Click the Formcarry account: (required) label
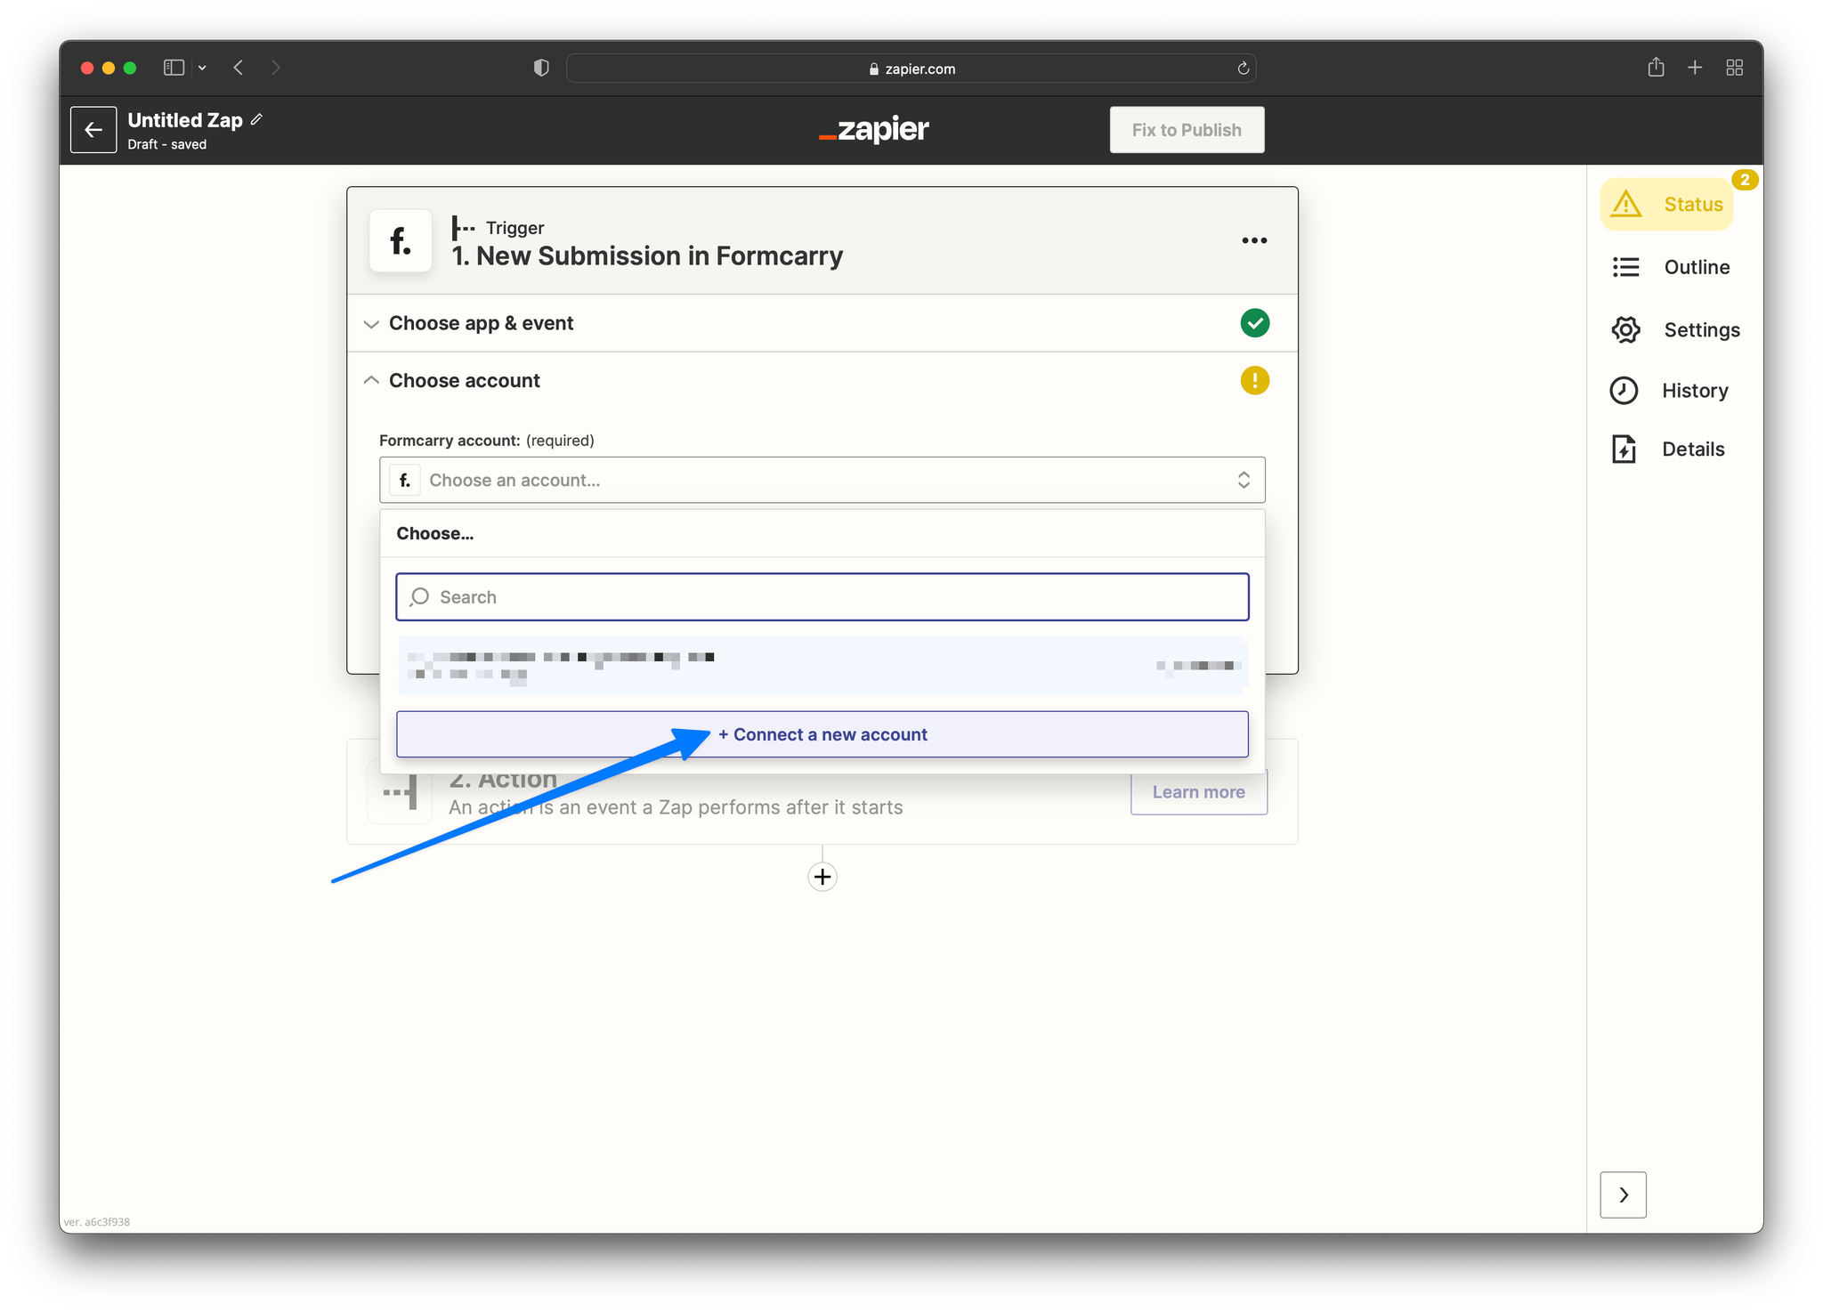 [487, 441]
